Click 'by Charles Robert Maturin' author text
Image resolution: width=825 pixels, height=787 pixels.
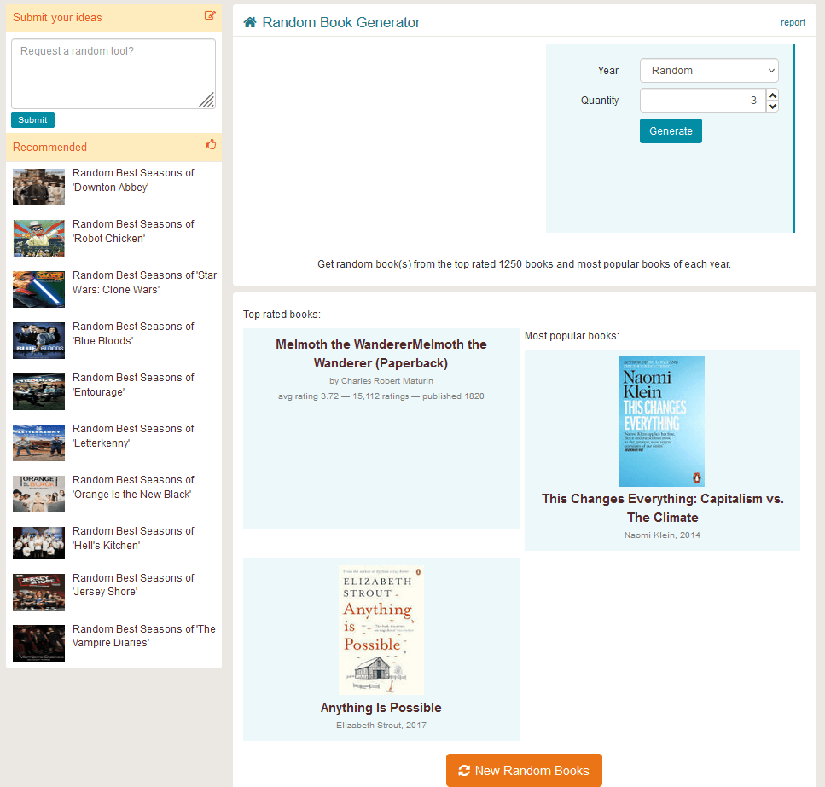381,380
